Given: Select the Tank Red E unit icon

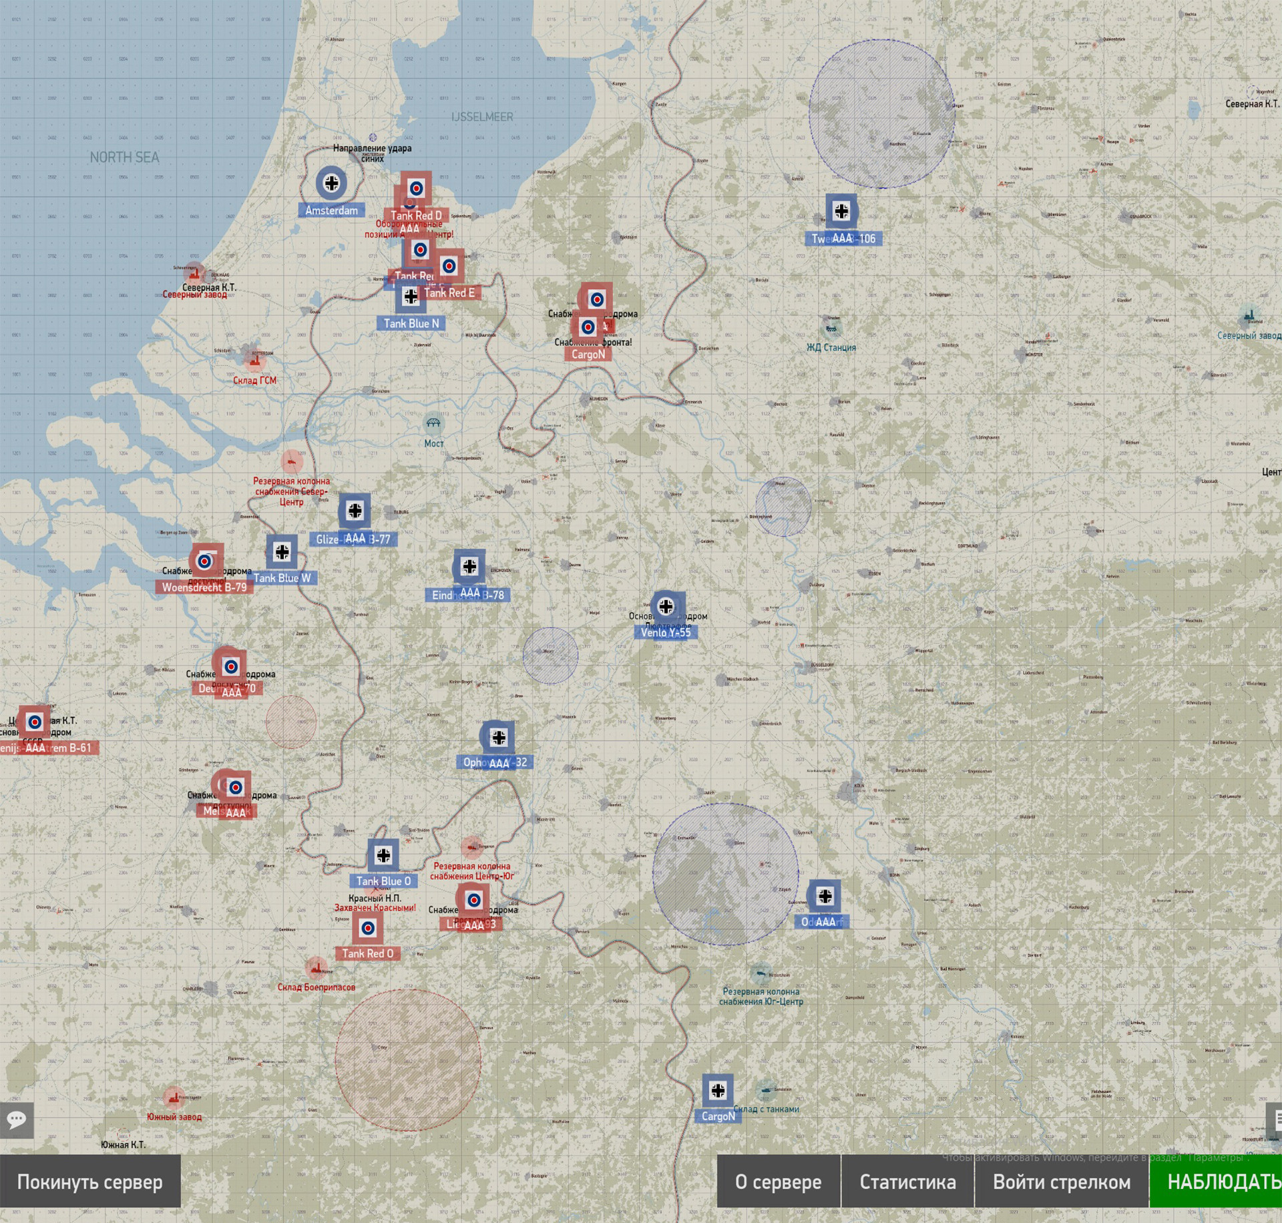Looking at the screenshot, I should point(449,266).
